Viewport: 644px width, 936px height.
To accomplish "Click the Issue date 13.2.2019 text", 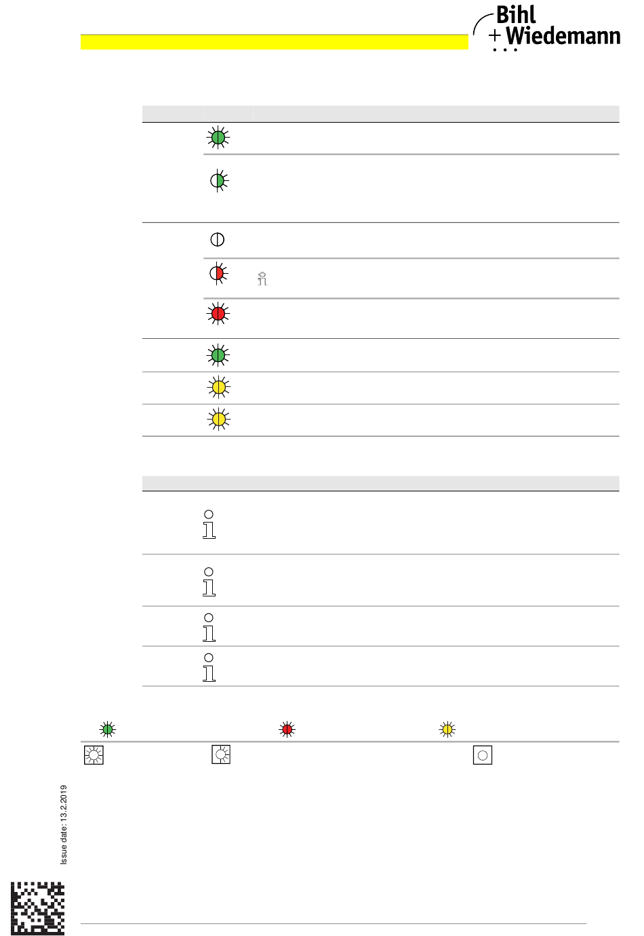I will [x=64, y=825].
